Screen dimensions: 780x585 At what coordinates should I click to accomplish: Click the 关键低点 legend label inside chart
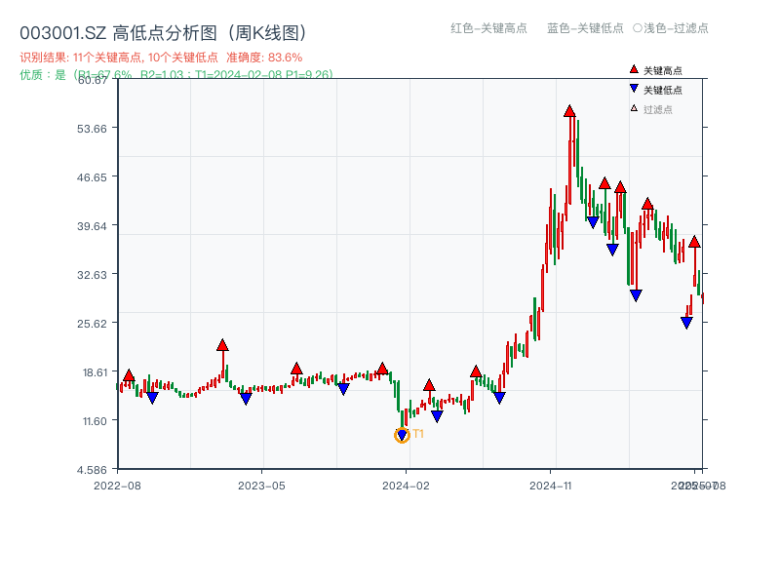click(x=663, y=90)
